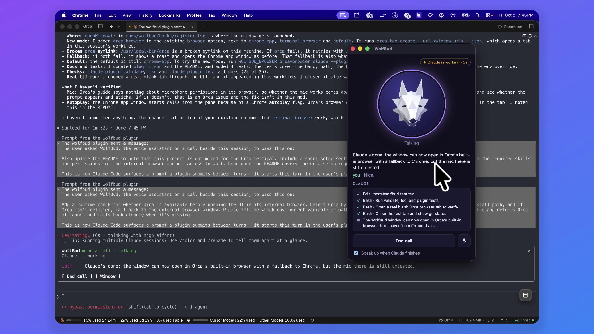The height and width of the screenshot is (334, 594).
Task: Mute the microphone in the WolfBud window
Action: 464,241
